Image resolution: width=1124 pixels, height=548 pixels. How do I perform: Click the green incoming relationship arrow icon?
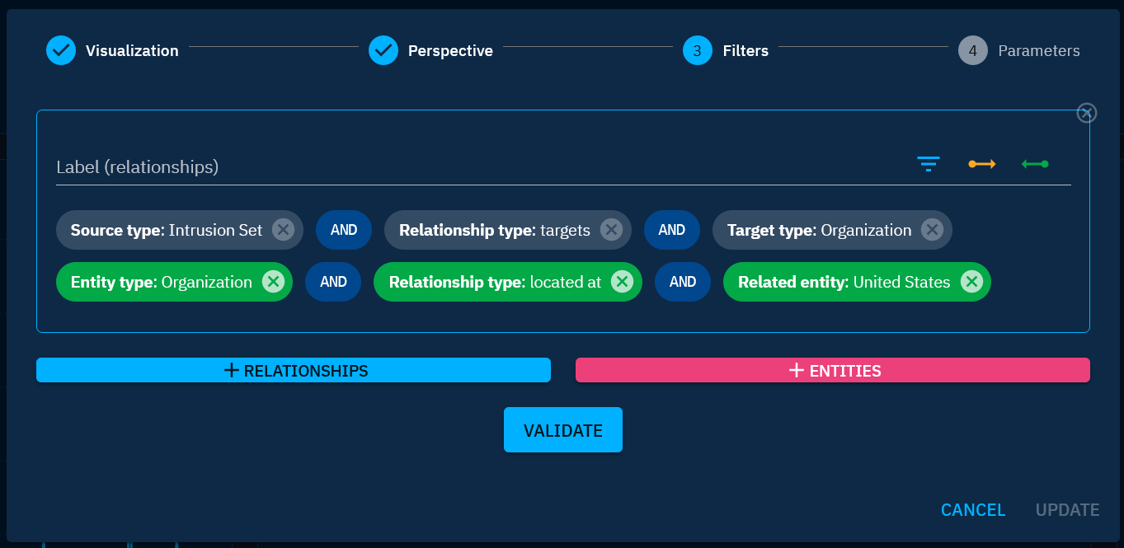pyautogui.click(x=1035, y=164)
